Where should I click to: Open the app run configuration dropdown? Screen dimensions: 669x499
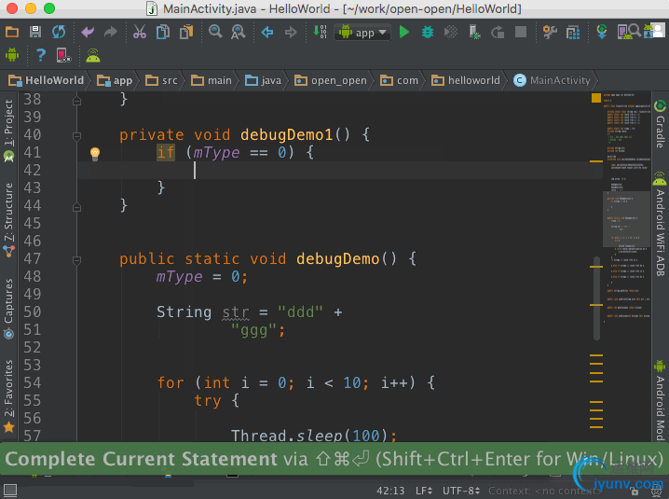(x=362, y=33)
